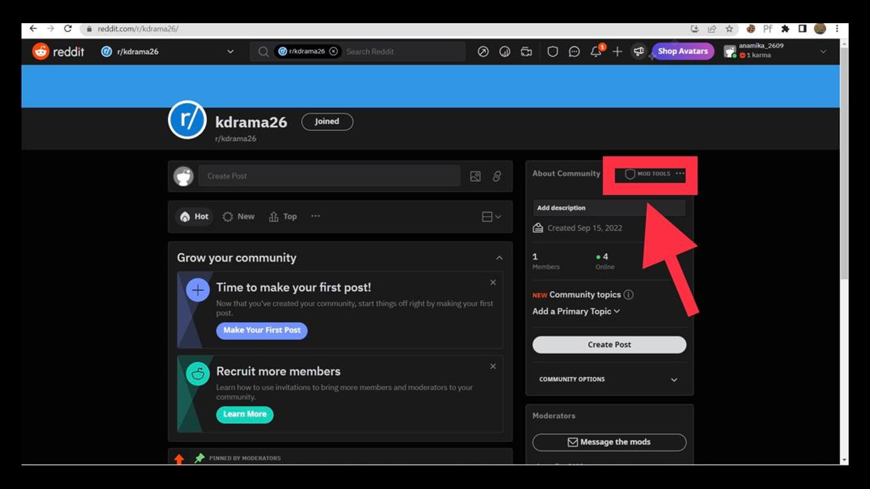The width and height of the screenshot is (870, 489).
Task: Click the Make Your First Post button
Action: pyautogui.click(x=261, y=331)
